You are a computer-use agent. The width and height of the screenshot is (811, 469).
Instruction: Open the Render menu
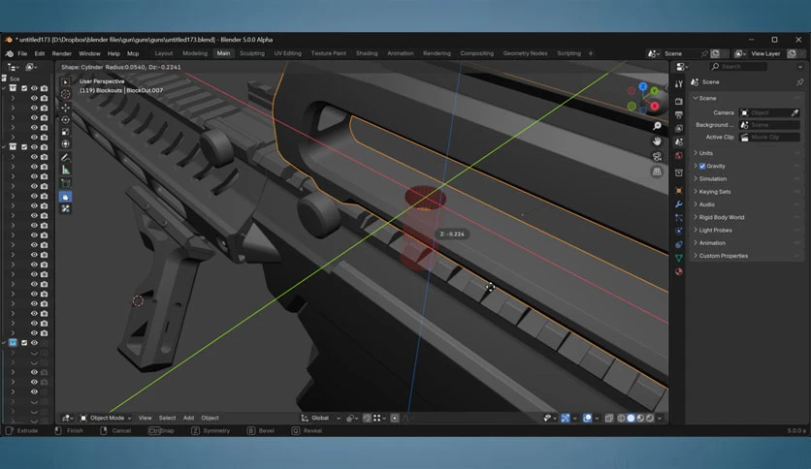[x=61, y=53]
